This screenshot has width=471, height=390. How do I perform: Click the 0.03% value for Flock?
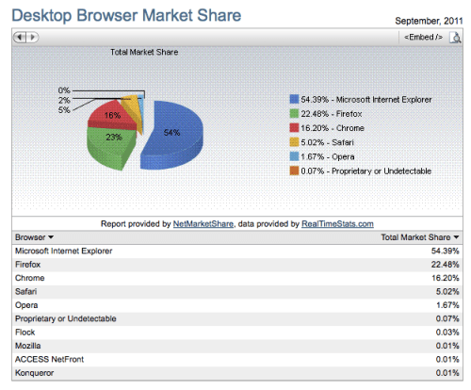(x=447, y=332)
